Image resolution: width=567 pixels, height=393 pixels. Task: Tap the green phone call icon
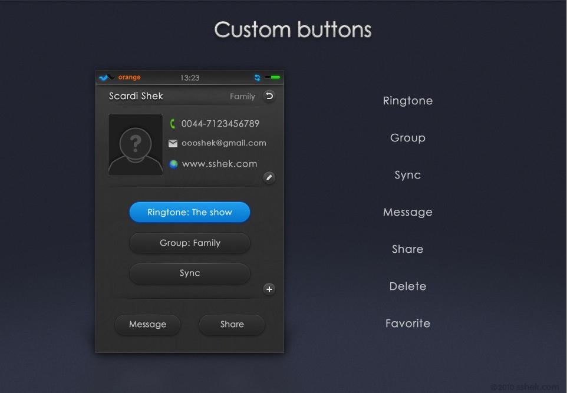click(x=173, y=124)
